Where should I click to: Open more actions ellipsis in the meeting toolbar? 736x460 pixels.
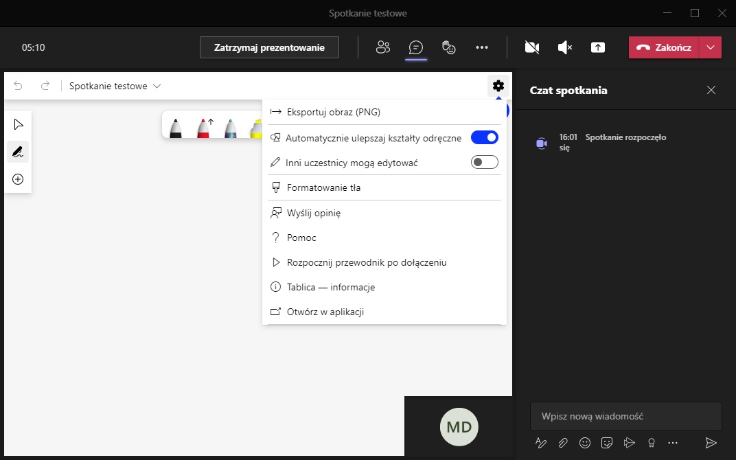point(482,47)
